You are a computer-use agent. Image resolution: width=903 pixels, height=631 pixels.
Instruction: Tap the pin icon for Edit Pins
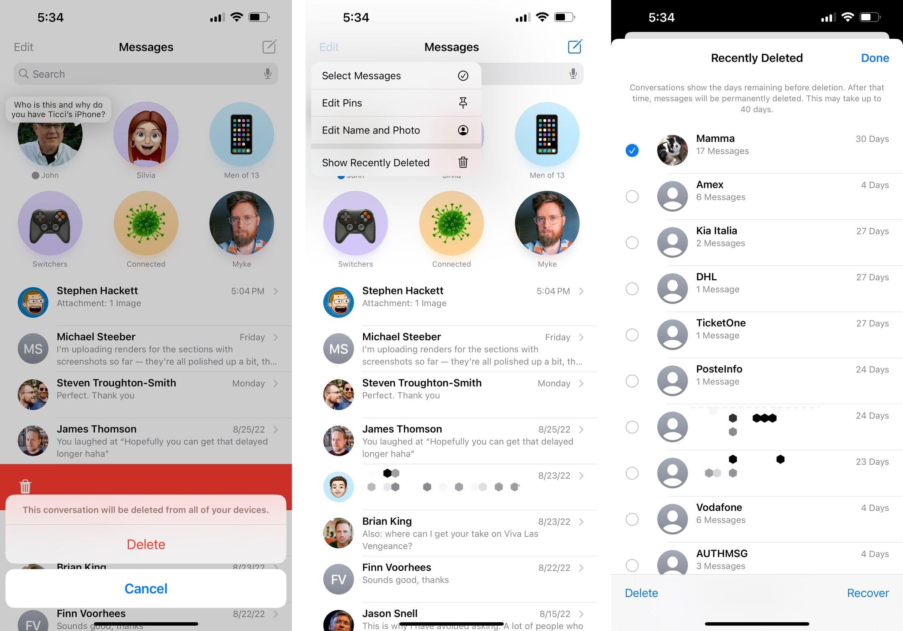tap(463, 102)
